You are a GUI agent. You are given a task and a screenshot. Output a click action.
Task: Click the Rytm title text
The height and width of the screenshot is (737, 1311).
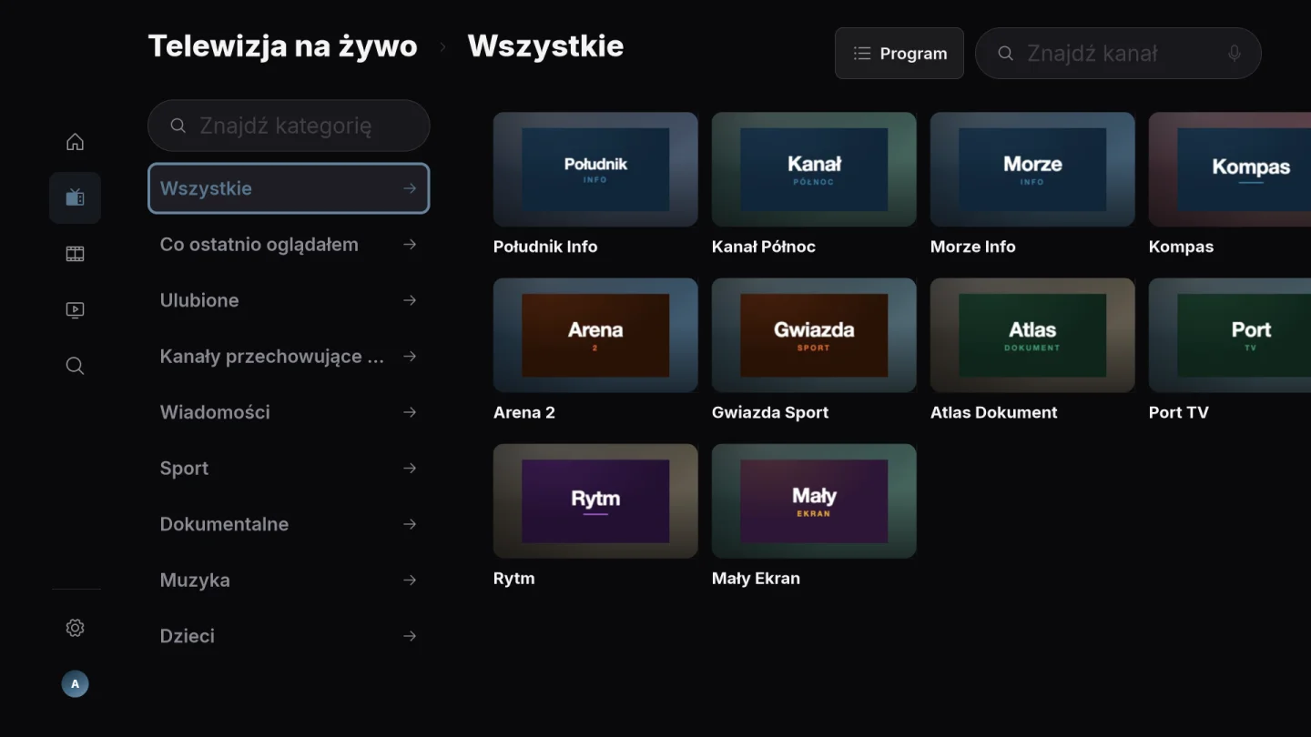pyautogui.click(x=514, y=578)
